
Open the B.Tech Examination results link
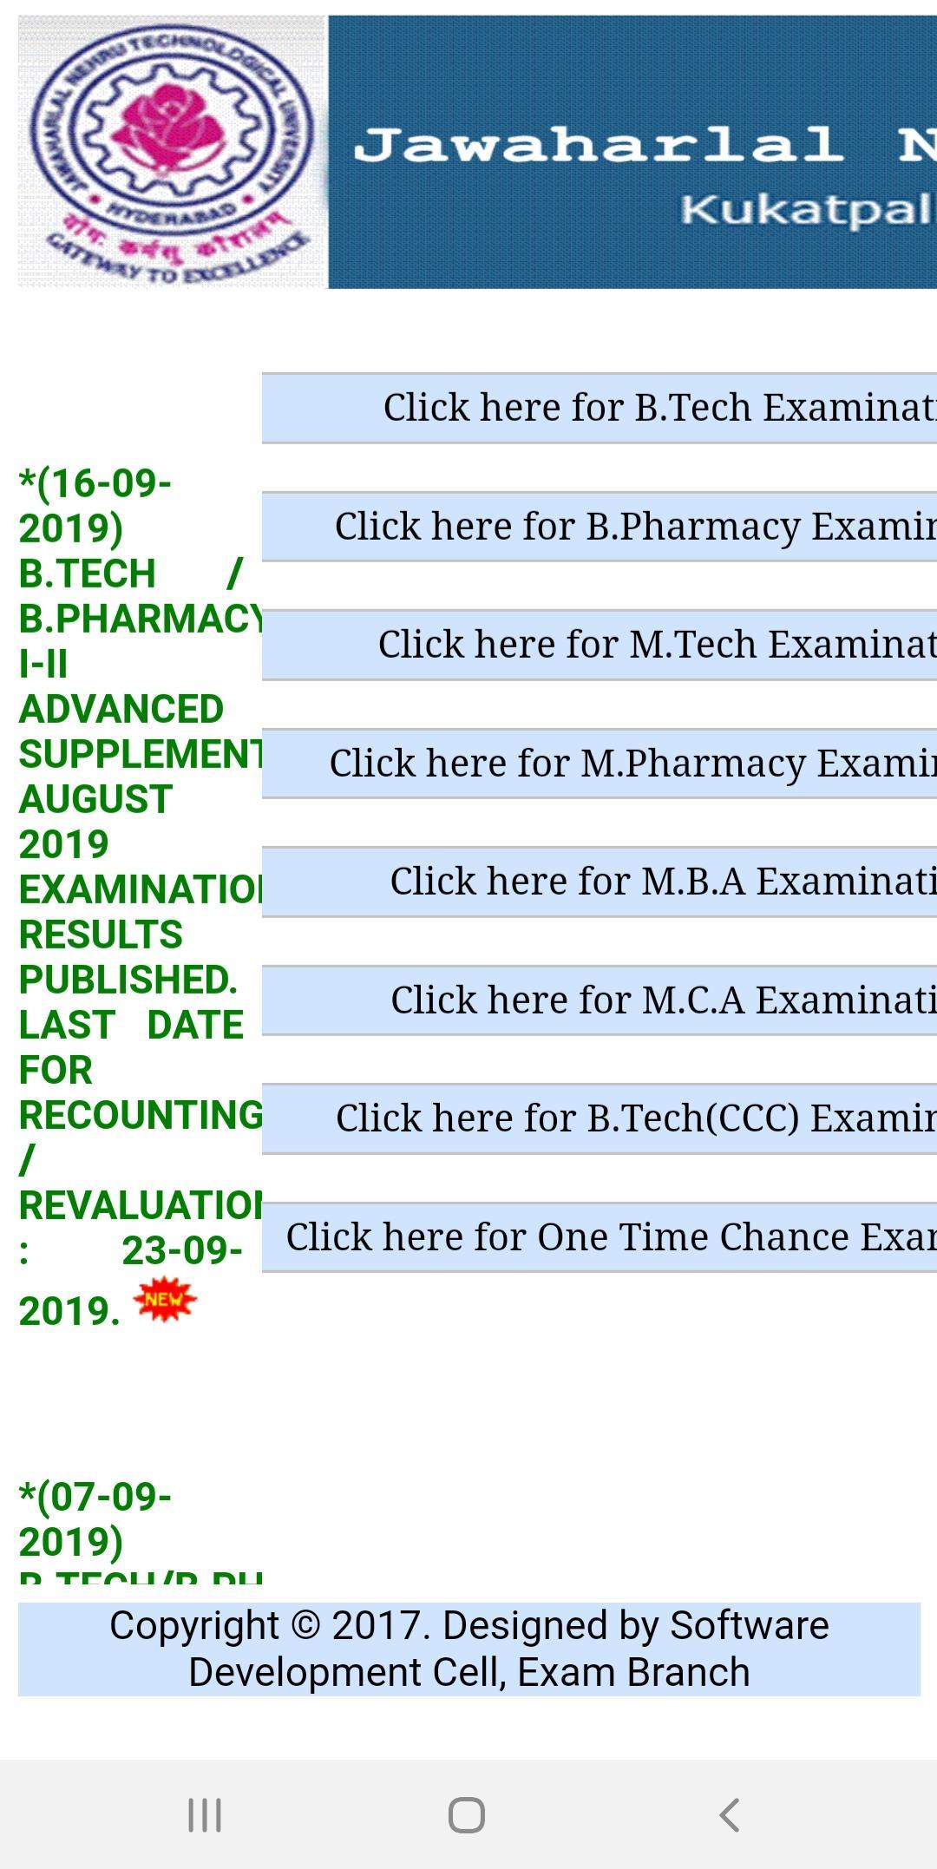pyautogui.click(x=600, y=408)
